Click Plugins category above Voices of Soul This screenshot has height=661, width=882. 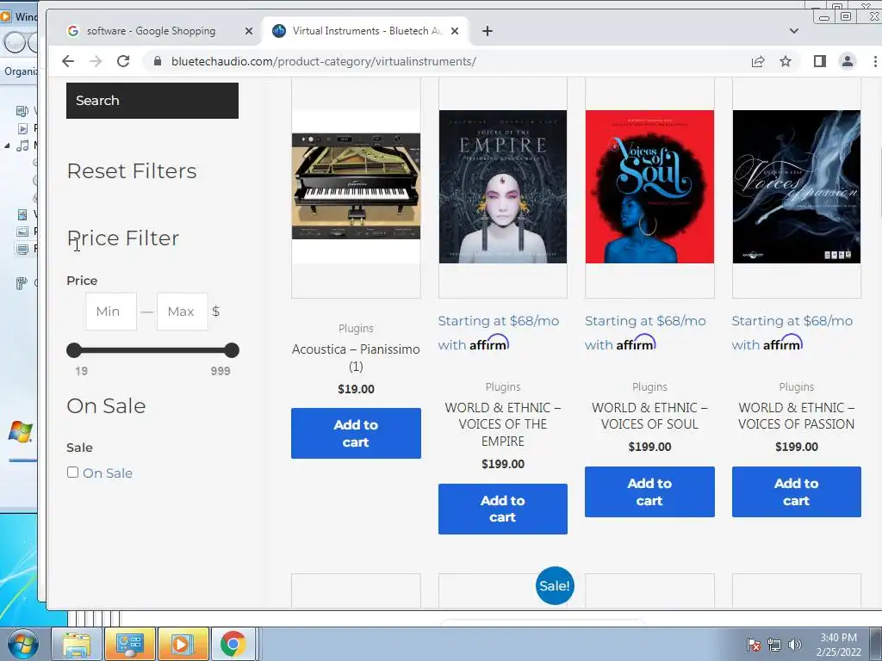pos(649,386)
